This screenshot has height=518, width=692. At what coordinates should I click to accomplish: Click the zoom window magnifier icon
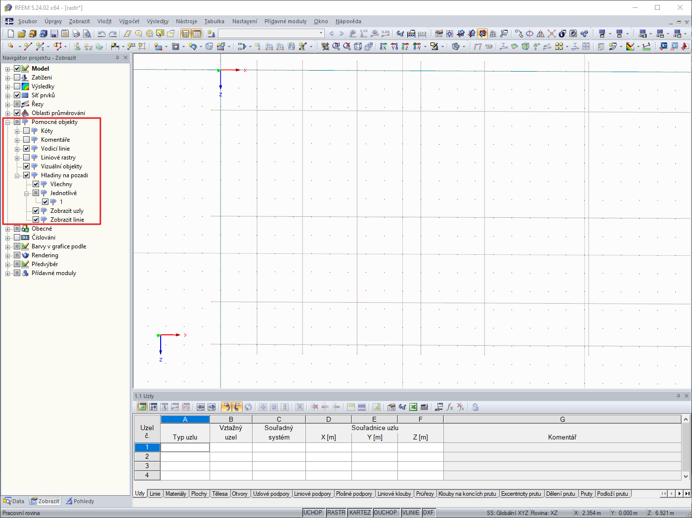click(336, 46)
